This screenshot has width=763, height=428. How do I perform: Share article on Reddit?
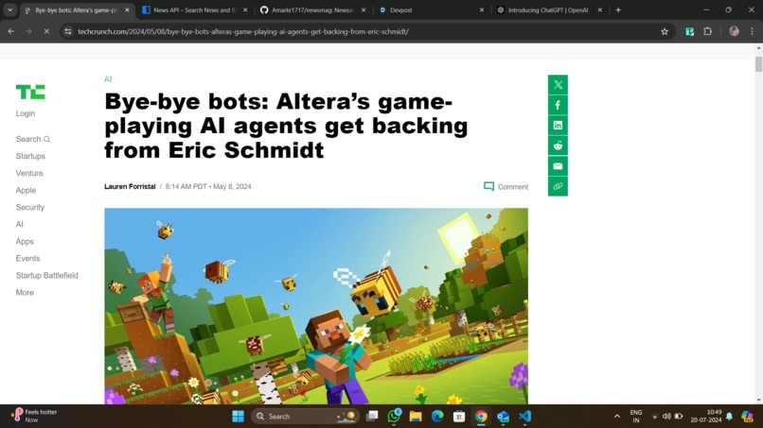tap(558, 146)
